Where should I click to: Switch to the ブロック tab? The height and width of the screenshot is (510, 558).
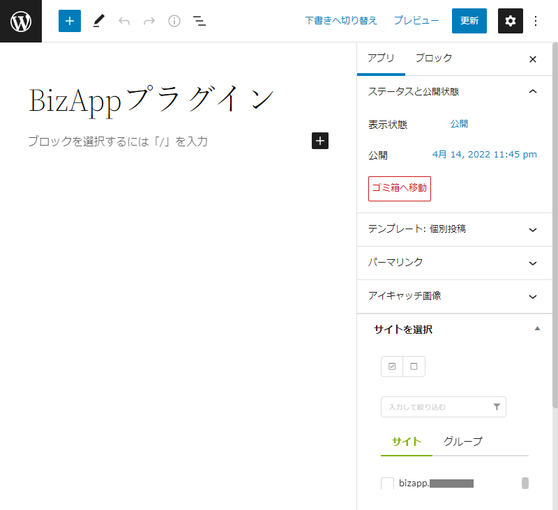coord(433,59)
